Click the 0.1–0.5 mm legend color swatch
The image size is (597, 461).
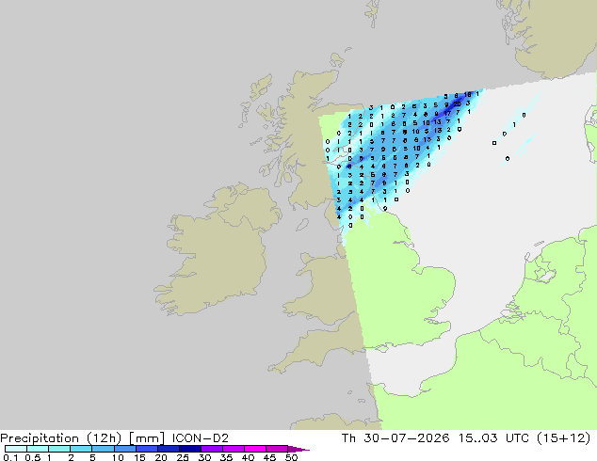16,449
